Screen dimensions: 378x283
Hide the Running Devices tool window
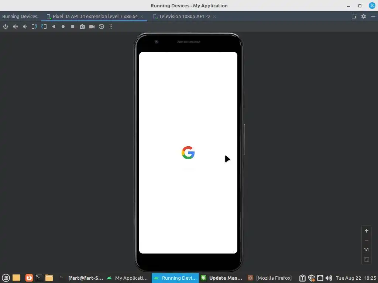373,16
